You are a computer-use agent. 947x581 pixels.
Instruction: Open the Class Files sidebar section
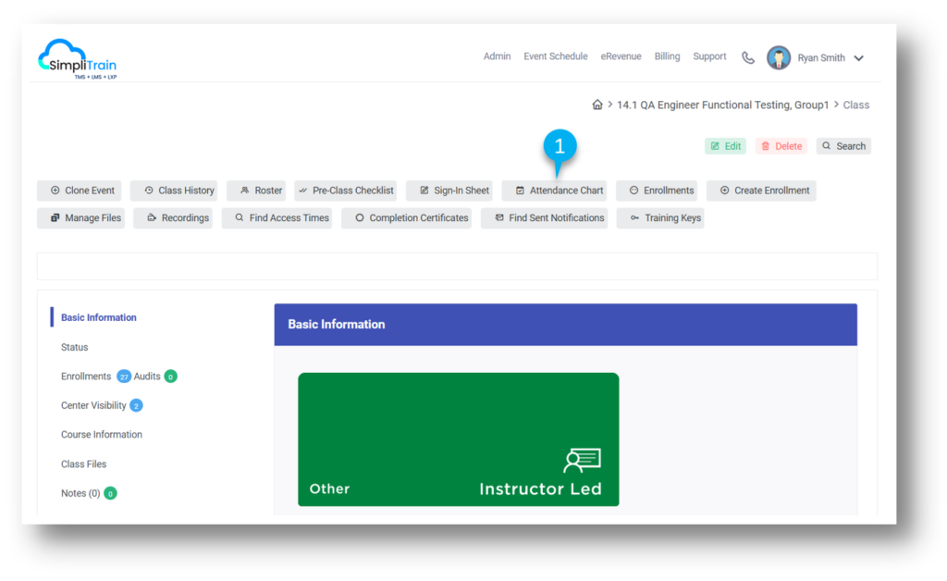tap(83, 464)
